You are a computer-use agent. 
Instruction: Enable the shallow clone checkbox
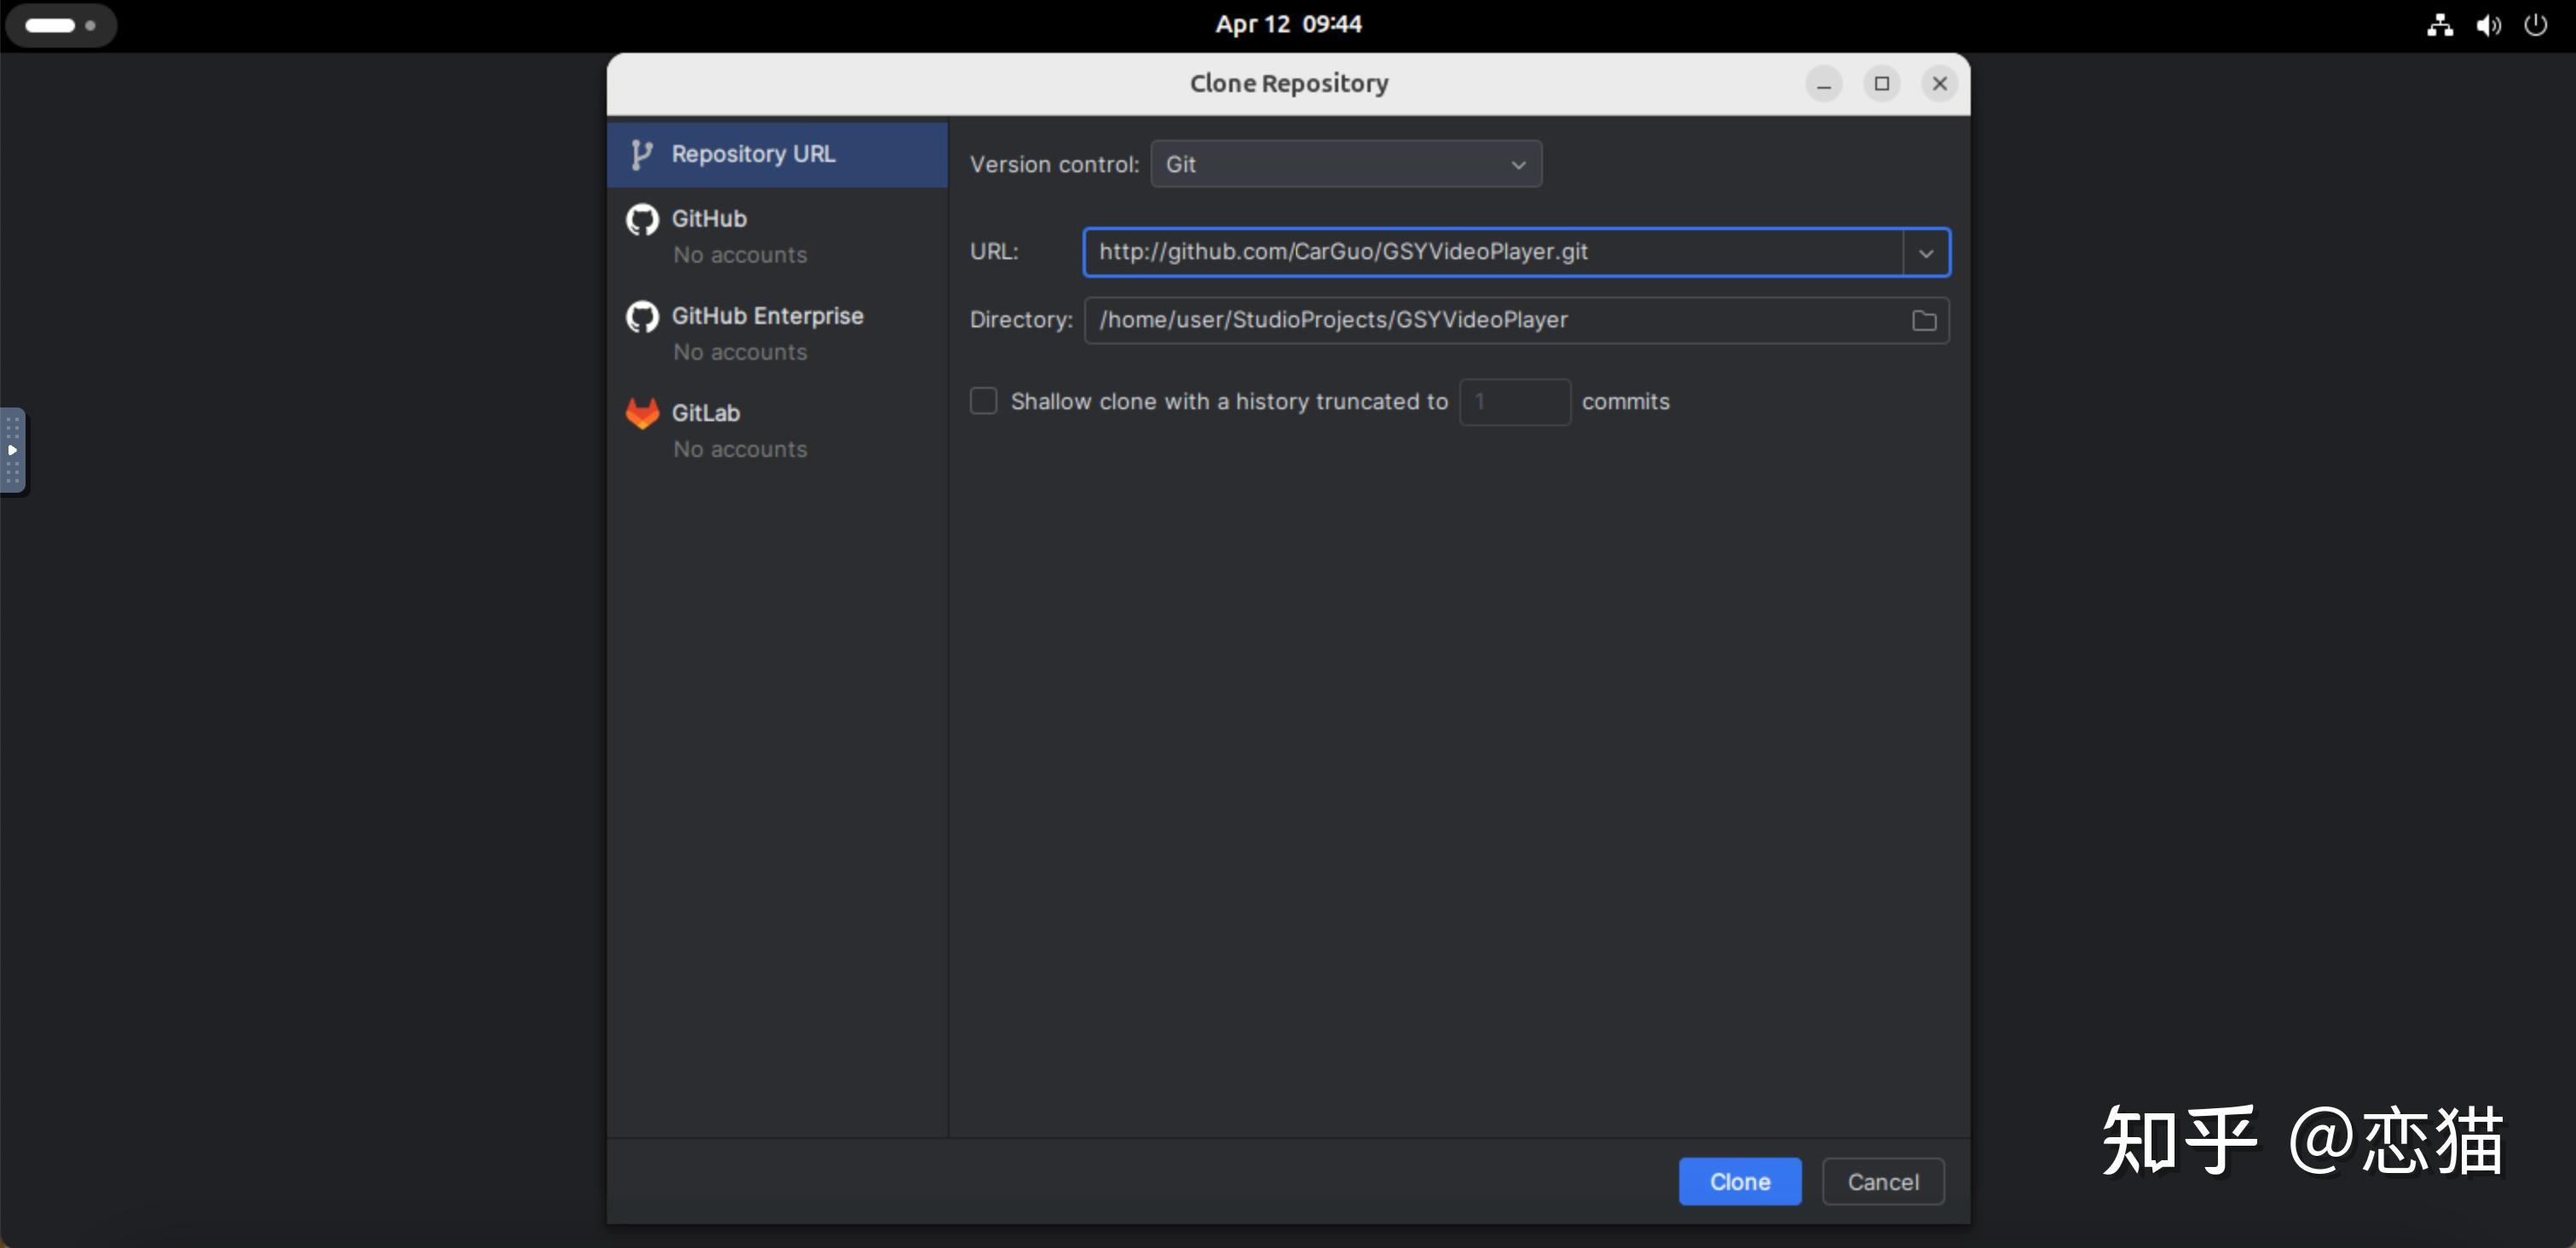tap(984, 401)
